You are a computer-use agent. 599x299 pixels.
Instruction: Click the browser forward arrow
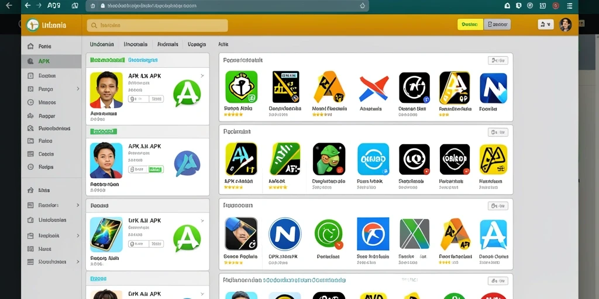coord(38,6)
